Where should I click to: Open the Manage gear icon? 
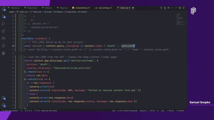point(4,105)
